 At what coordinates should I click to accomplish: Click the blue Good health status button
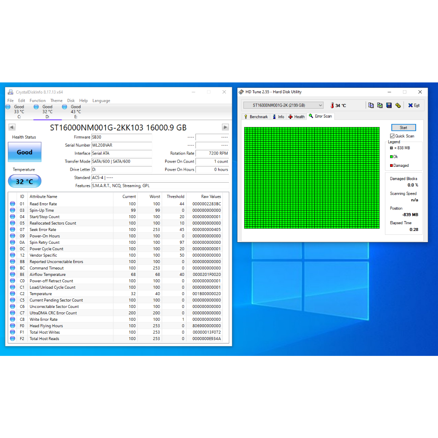[24, 152]
